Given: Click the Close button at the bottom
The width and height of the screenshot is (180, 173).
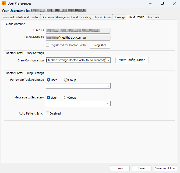Looking at the screenshot, I should (142, 168).
